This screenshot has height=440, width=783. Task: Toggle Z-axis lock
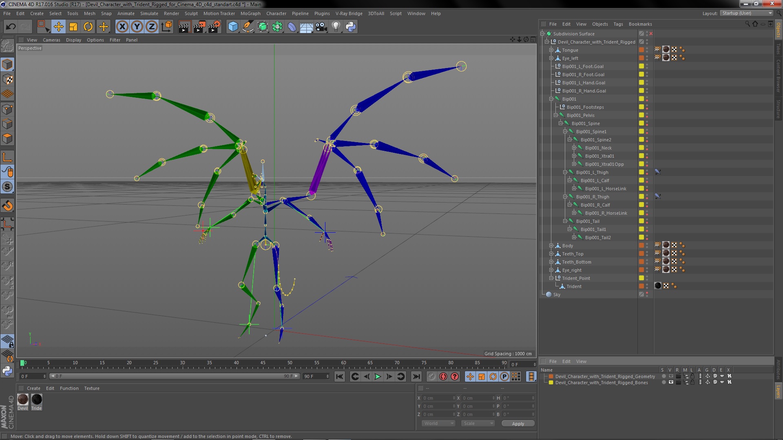click(152, 27)
